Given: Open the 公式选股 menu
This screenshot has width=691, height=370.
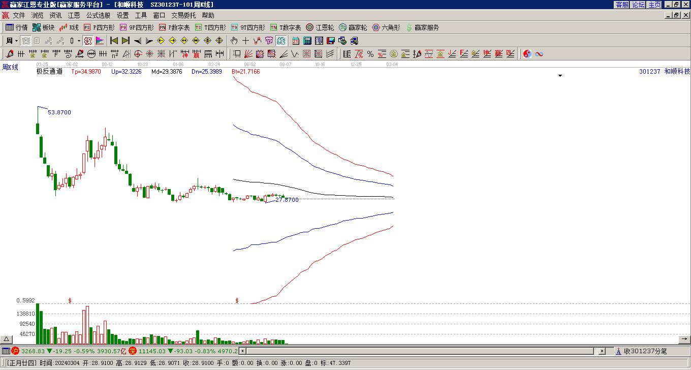Looking at the screenshot, I should 98,15.
